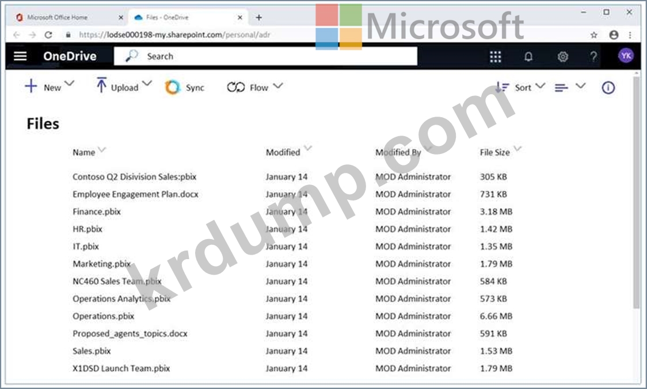
Task: Click the 305 KB file size value
Action: [x=493, y=177]
